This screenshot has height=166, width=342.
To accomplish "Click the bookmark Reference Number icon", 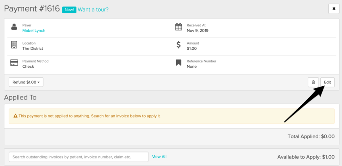I will [x=179, y=63].
